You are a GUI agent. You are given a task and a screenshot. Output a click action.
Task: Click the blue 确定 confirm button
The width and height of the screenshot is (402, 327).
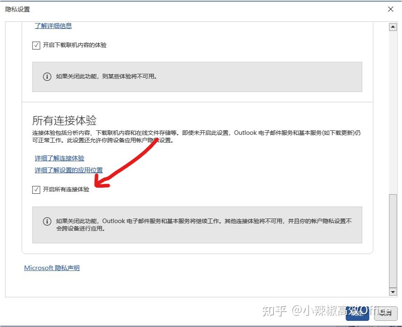(357, 314)
